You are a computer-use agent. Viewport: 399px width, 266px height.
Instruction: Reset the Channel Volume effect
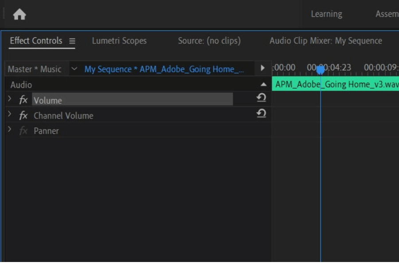point(262,113)
